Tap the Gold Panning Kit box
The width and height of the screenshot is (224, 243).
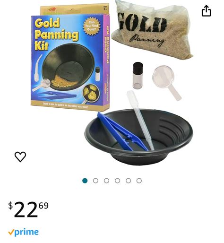click(x=70, y=58)
